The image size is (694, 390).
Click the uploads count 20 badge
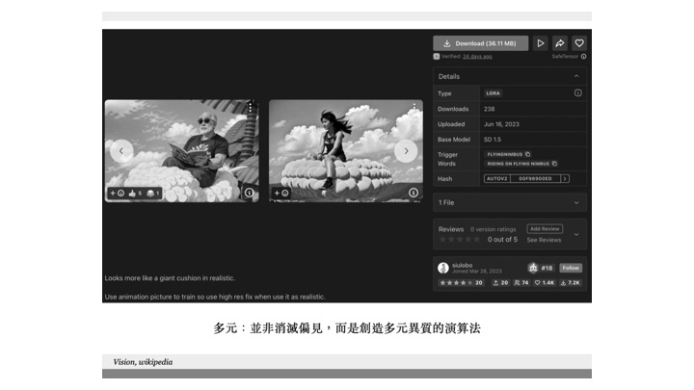point(500,283)
